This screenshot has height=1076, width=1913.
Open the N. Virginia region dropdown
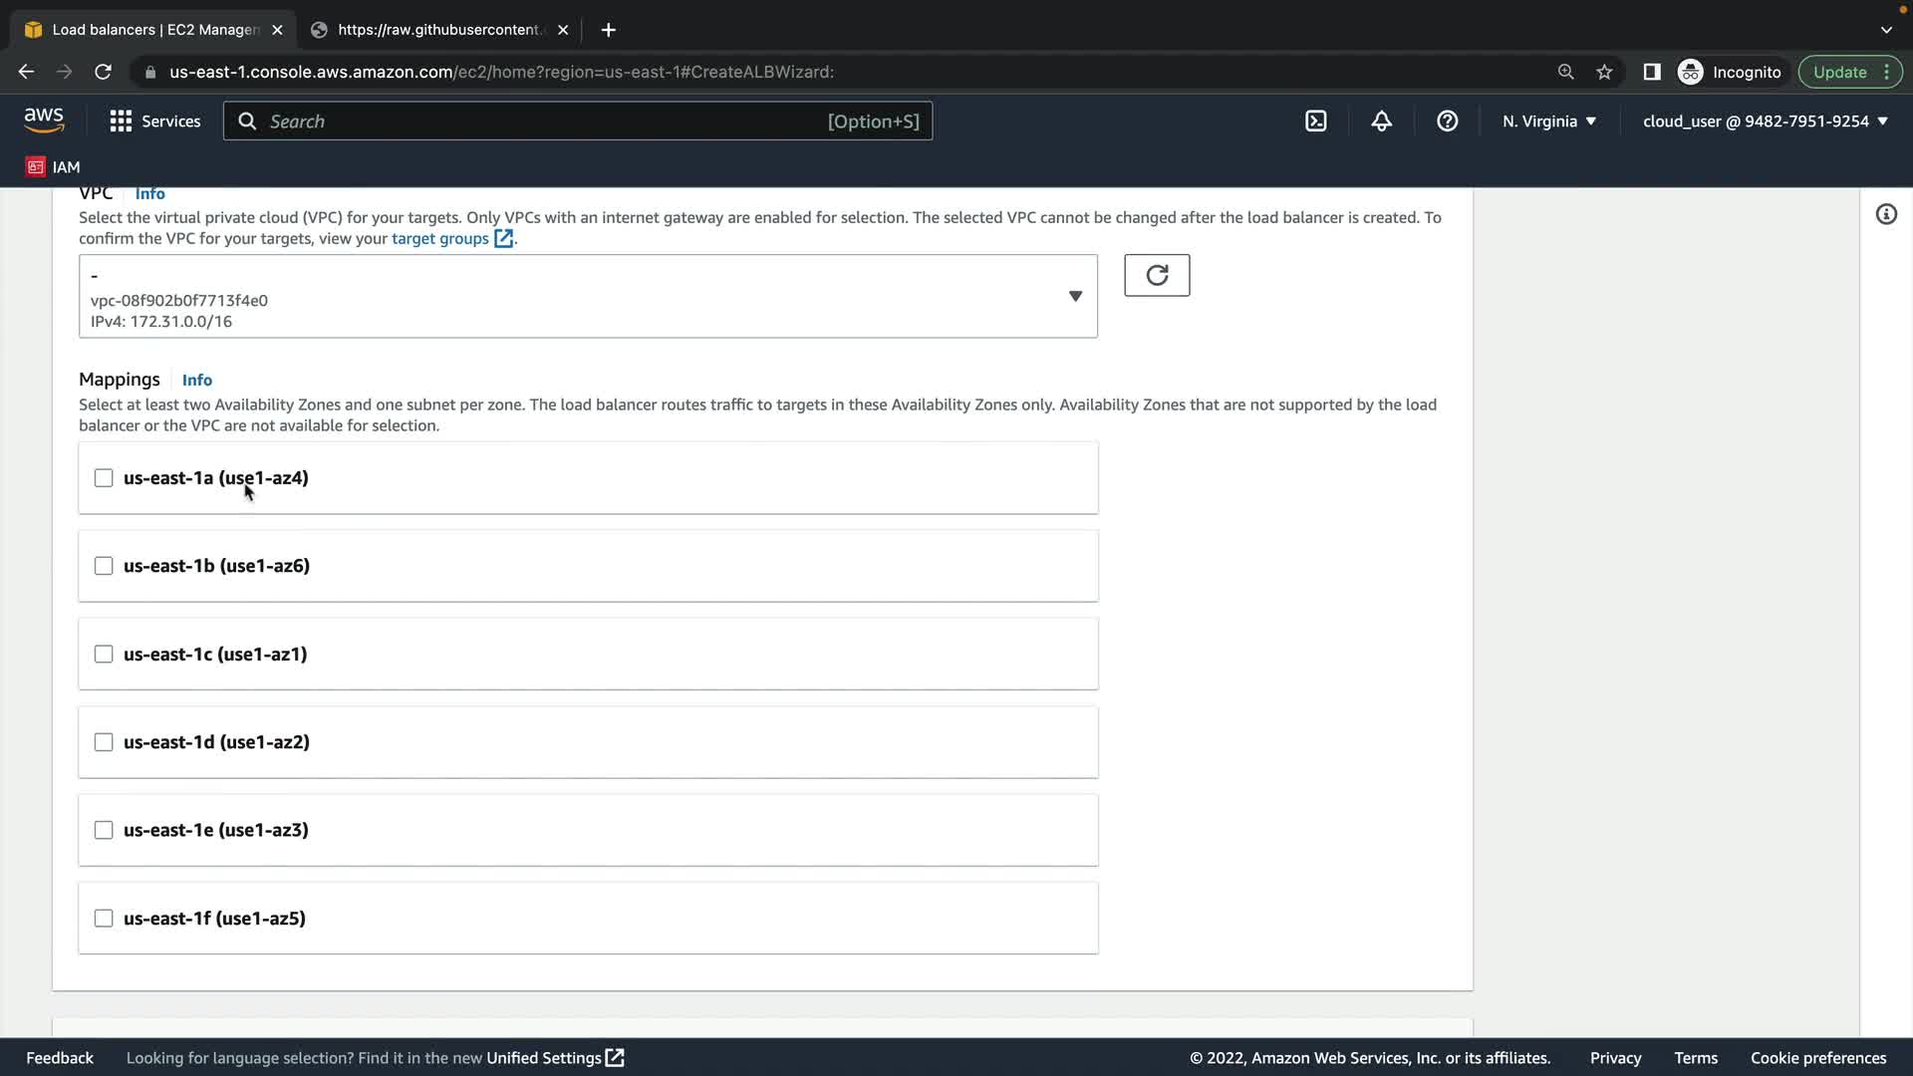1549,122
